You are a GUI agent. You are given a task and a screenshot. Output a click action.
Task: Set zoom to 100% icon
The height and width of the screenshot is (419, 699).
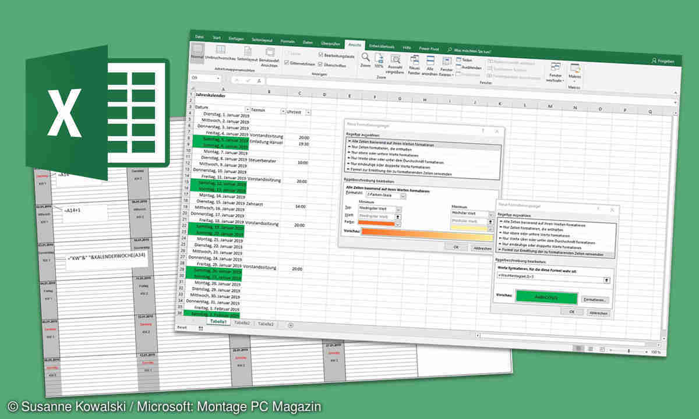coord(379,58)
